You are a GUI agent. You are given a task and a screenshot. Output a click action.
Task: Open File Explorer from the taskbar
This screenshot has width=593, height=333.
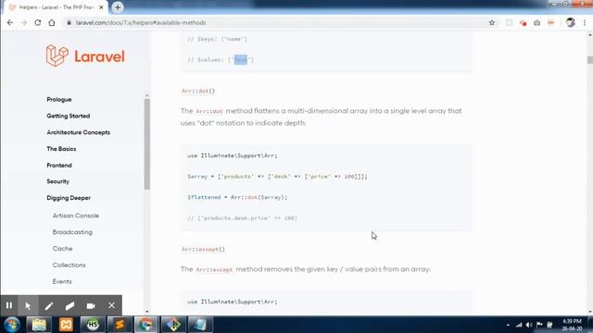tap(39, 325)
